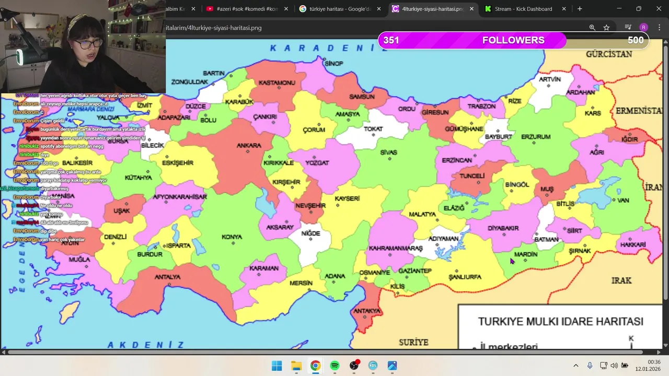
Task: Click the 'KASTAMONU' label on the map
Action: click(x=277, y=83)
